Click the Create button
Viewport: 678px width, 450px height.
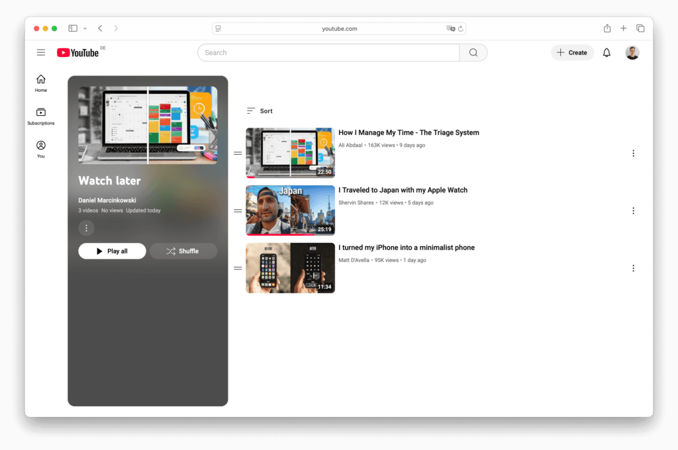pyautogui.click(x=572, y=53)
